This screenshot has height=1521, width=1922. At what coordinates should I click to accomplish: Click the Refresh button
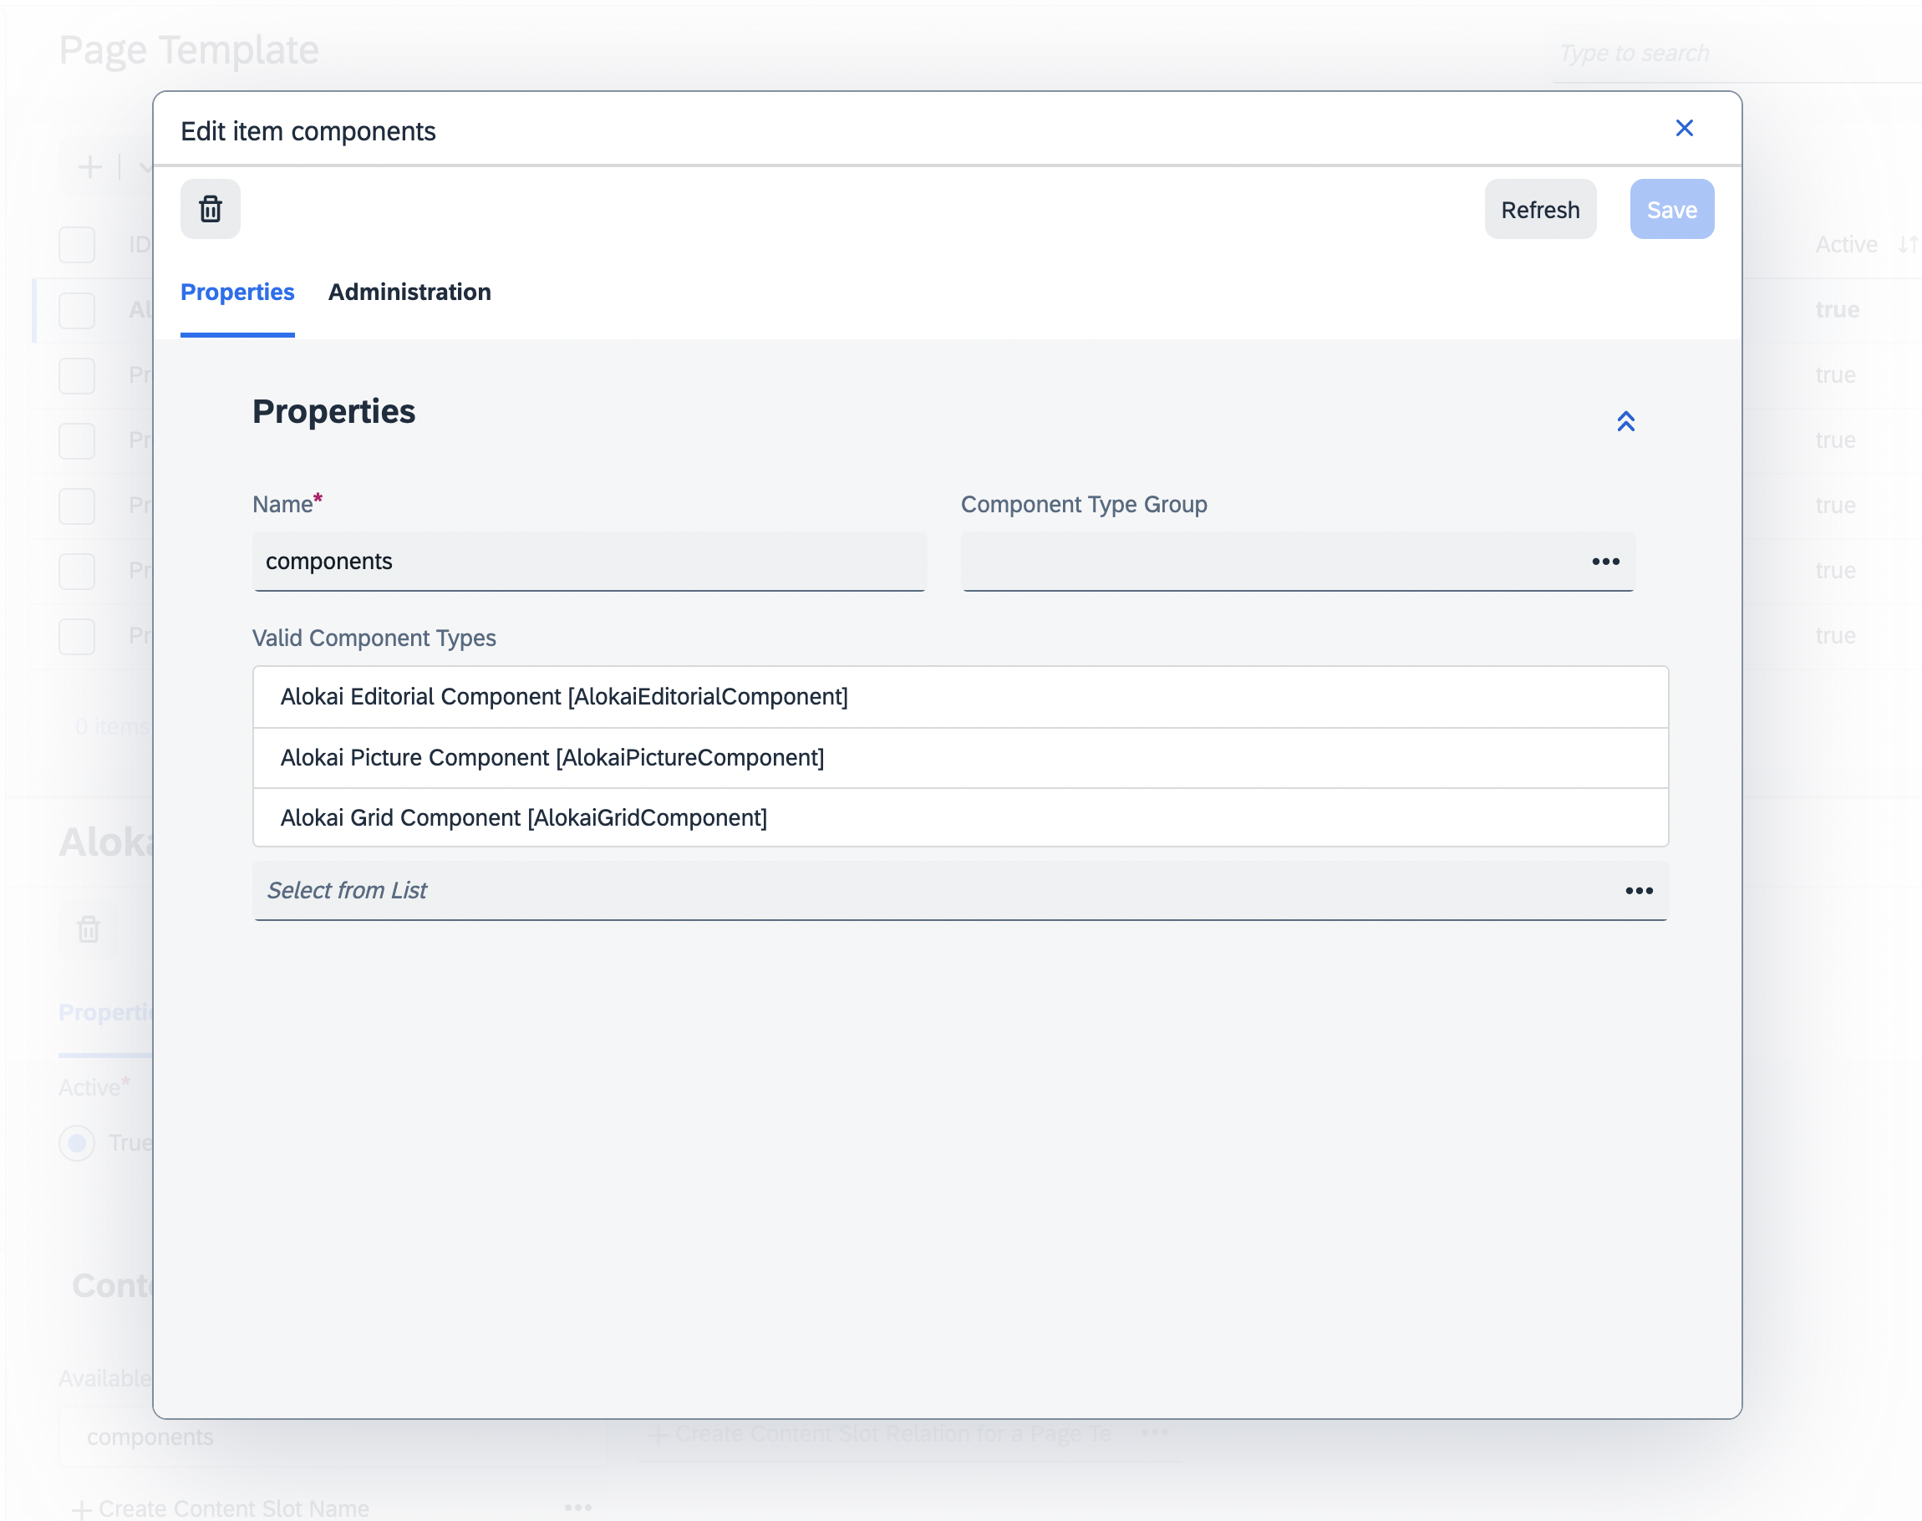1539,209
